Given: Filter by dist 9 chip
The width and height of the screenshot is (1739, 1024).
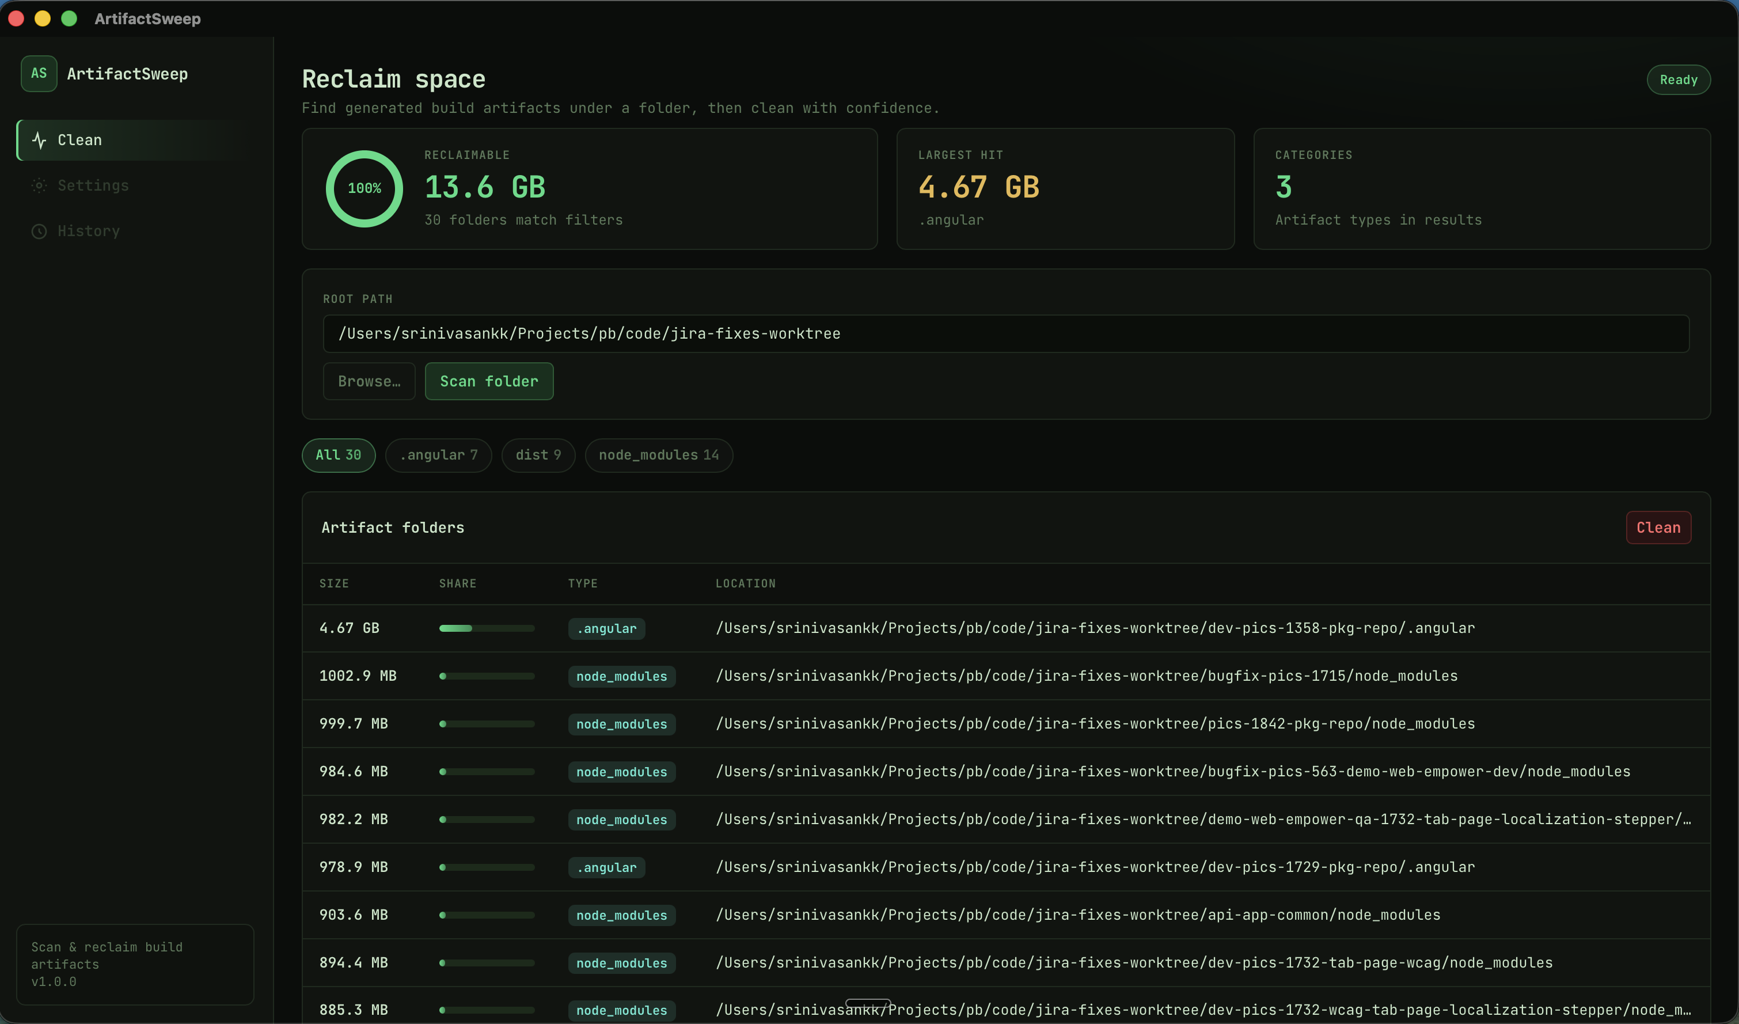Looking at the screenshot, I should click(x=538, y=456).
